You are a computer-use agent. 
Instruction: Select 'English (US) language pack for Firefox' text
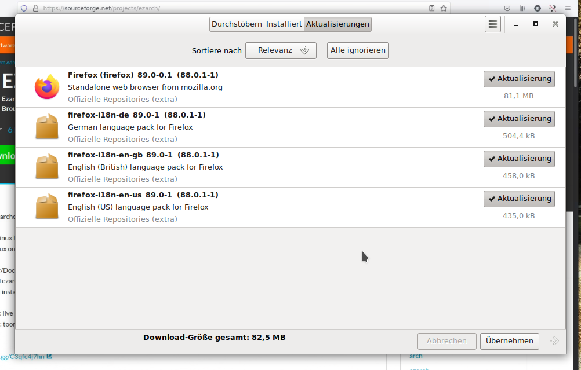[138, 207]
